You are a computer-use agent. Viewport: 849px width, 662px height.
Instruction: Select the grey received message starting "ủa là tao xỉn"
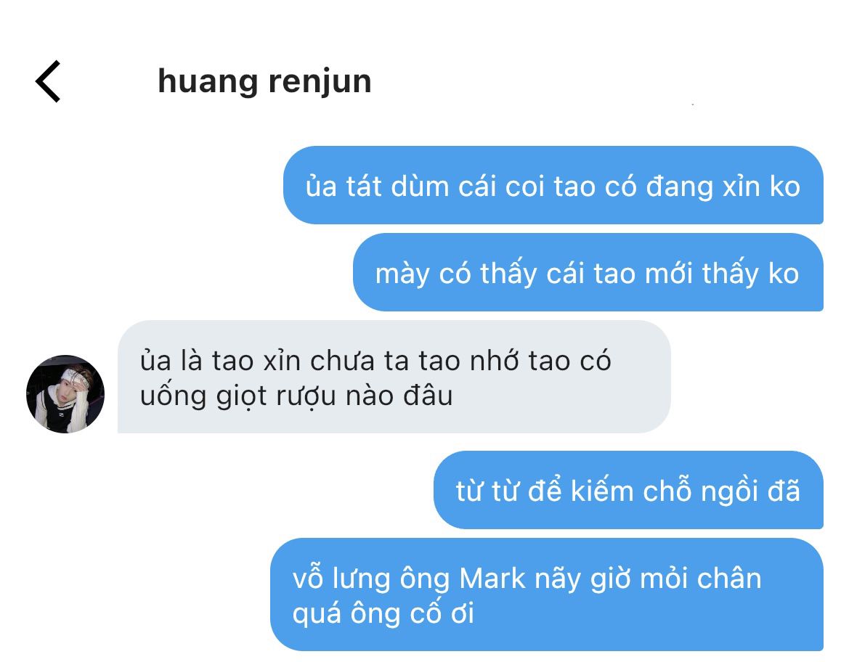coord(394,377)
